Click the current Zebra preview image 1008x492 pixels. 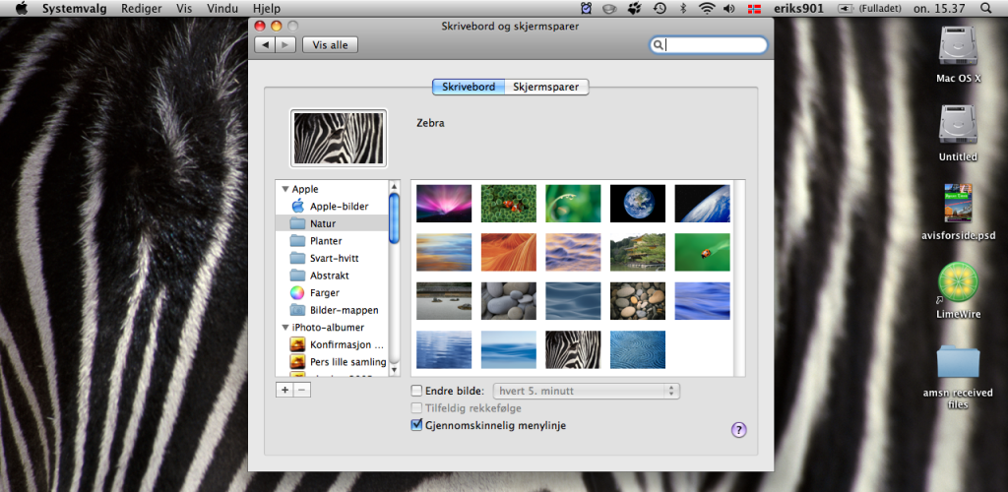[339, 139]
